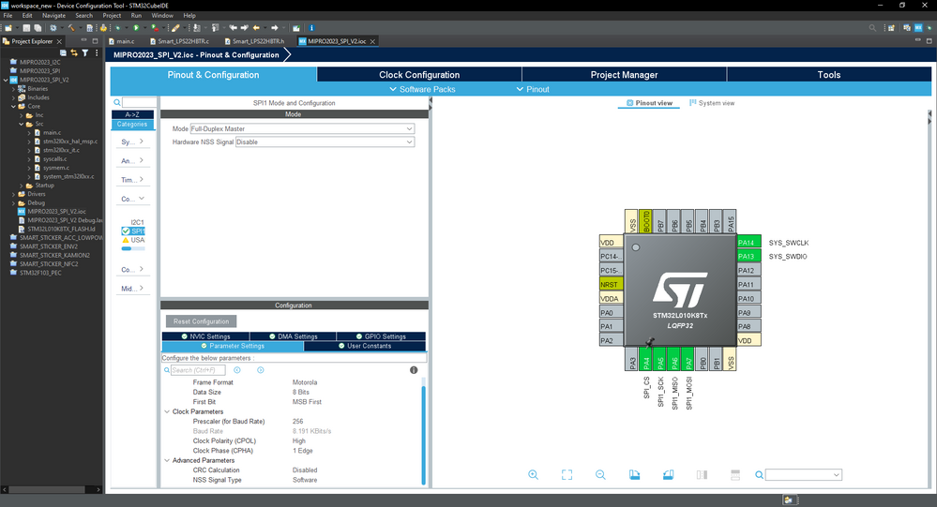937x507 pixels.
Task: Sort peripherals A->Z
Action: 132,114
